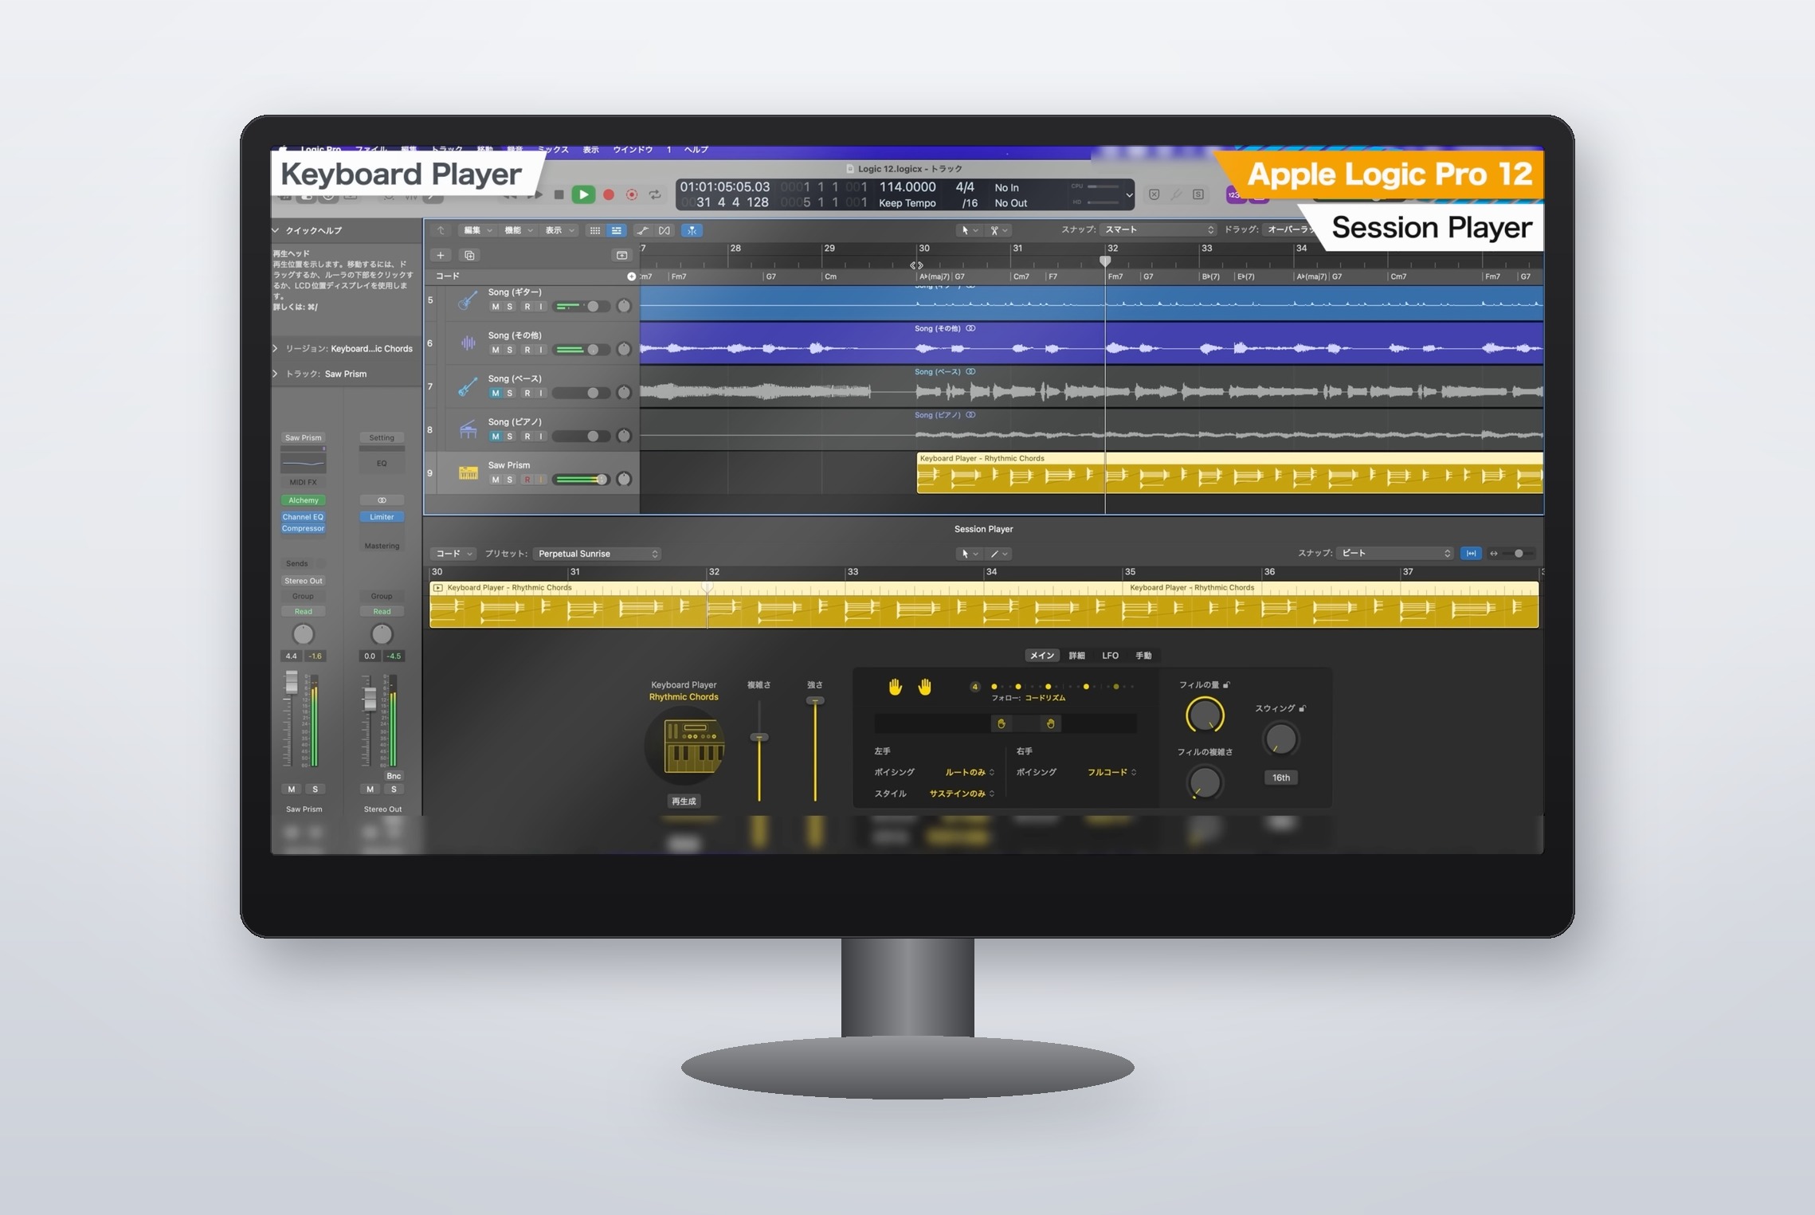Start playback with the green Play button
This screenshot has width=1815, height=1215.
[x=583, y=194]
